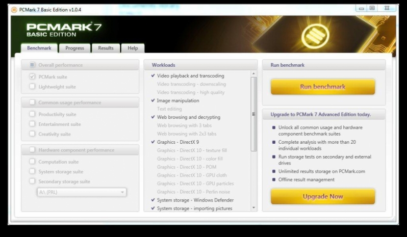Toggle the Hardware component performance checkbox

(x=32, y=150)
